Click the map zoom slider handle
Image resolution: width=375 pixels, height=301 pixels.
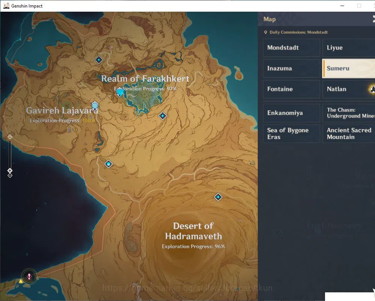tap(10, 170)
